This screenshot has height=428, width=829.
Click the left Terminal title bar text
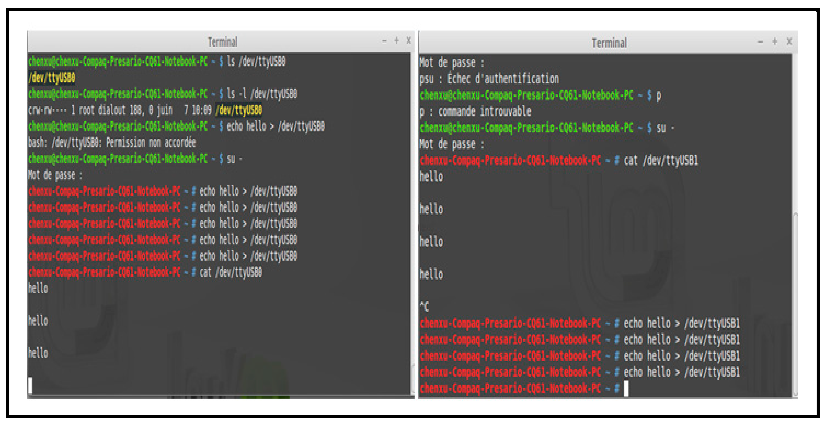tap(222, 42)
